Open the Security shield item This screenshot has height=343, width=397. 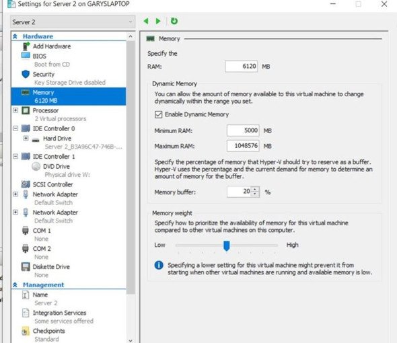tap(43, 74)
